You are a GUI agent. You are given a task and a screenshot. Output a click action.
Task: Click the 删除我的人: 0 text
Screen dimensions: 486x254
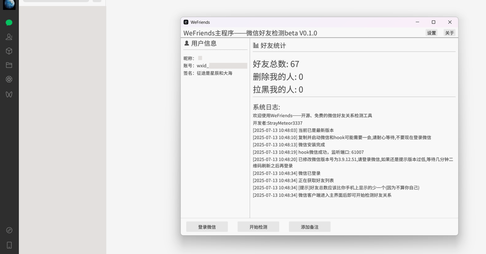[278, 76]
